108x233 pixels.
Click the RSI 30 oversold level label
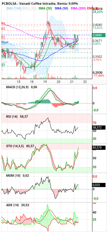click(94, 139)
